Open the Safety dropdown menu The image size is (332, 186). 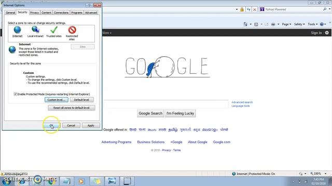pos(299,24)
